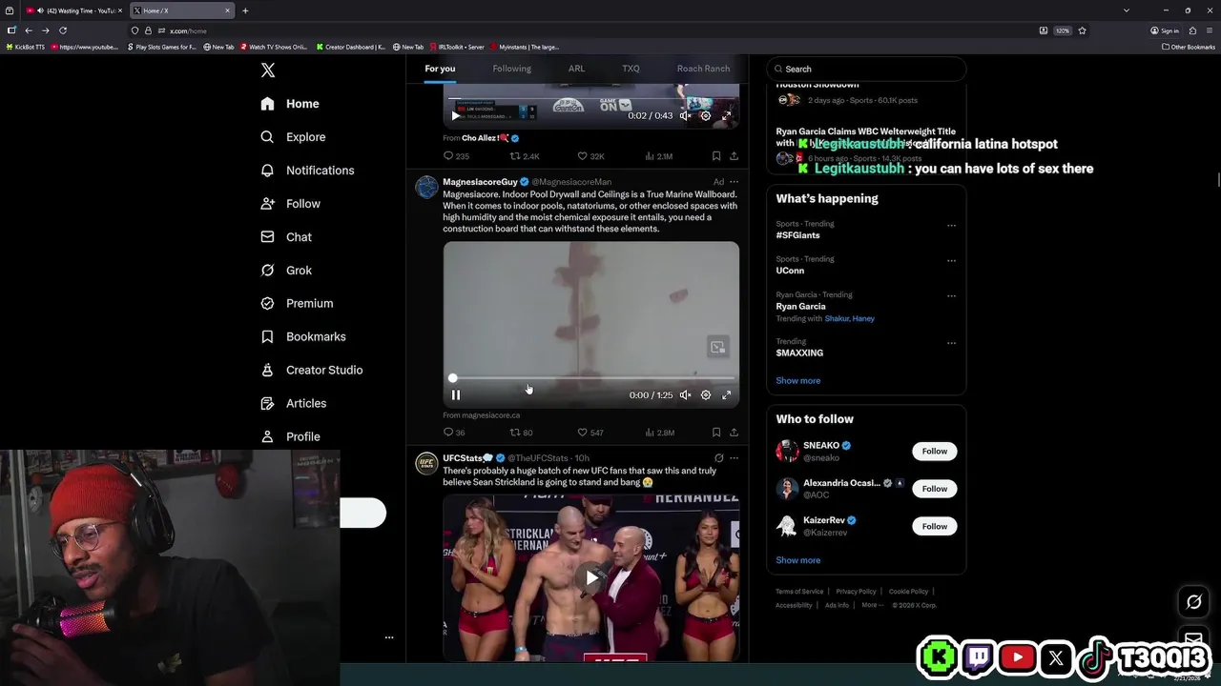Viewport: 1221px width, 686px height.
Task: Share the MagnesiacoreGuy post
Action: point(734,433)
